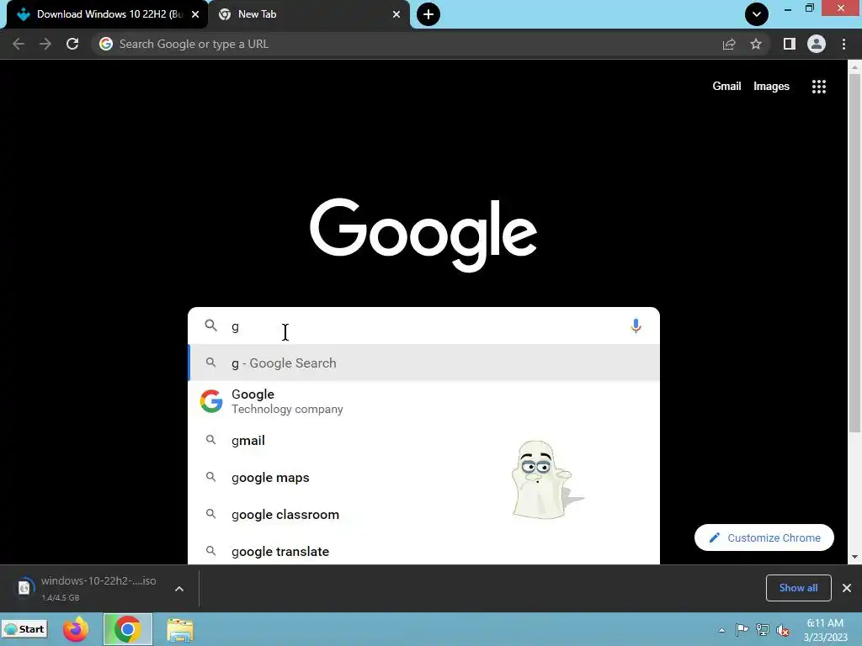The image size is (862, 646).
Task: Choose the 'google maps' suggestion
Action: pos(423,478)
